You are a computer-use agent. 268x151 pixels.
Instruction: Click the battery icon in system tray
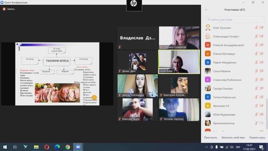point(221,147)
